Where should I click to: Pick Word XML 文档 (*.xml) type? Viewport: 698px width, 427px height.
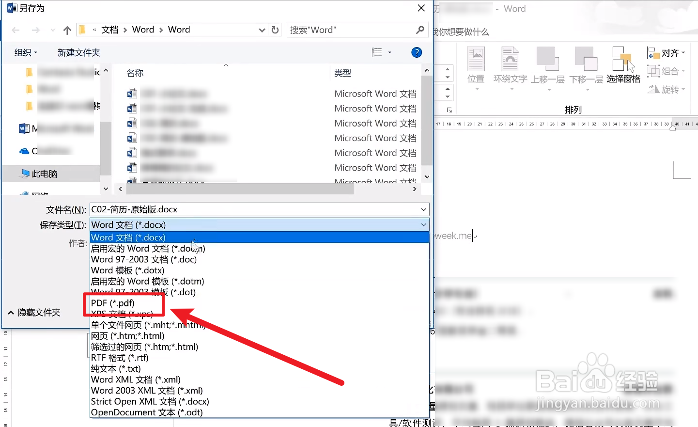136,380
